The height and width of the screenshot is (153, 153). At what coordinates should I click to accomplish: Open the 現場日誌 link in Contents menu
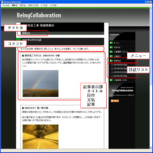117,61
